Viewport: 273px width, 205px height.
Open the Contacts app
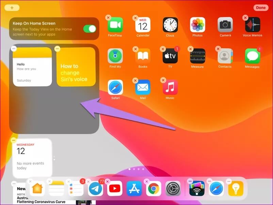225,56
